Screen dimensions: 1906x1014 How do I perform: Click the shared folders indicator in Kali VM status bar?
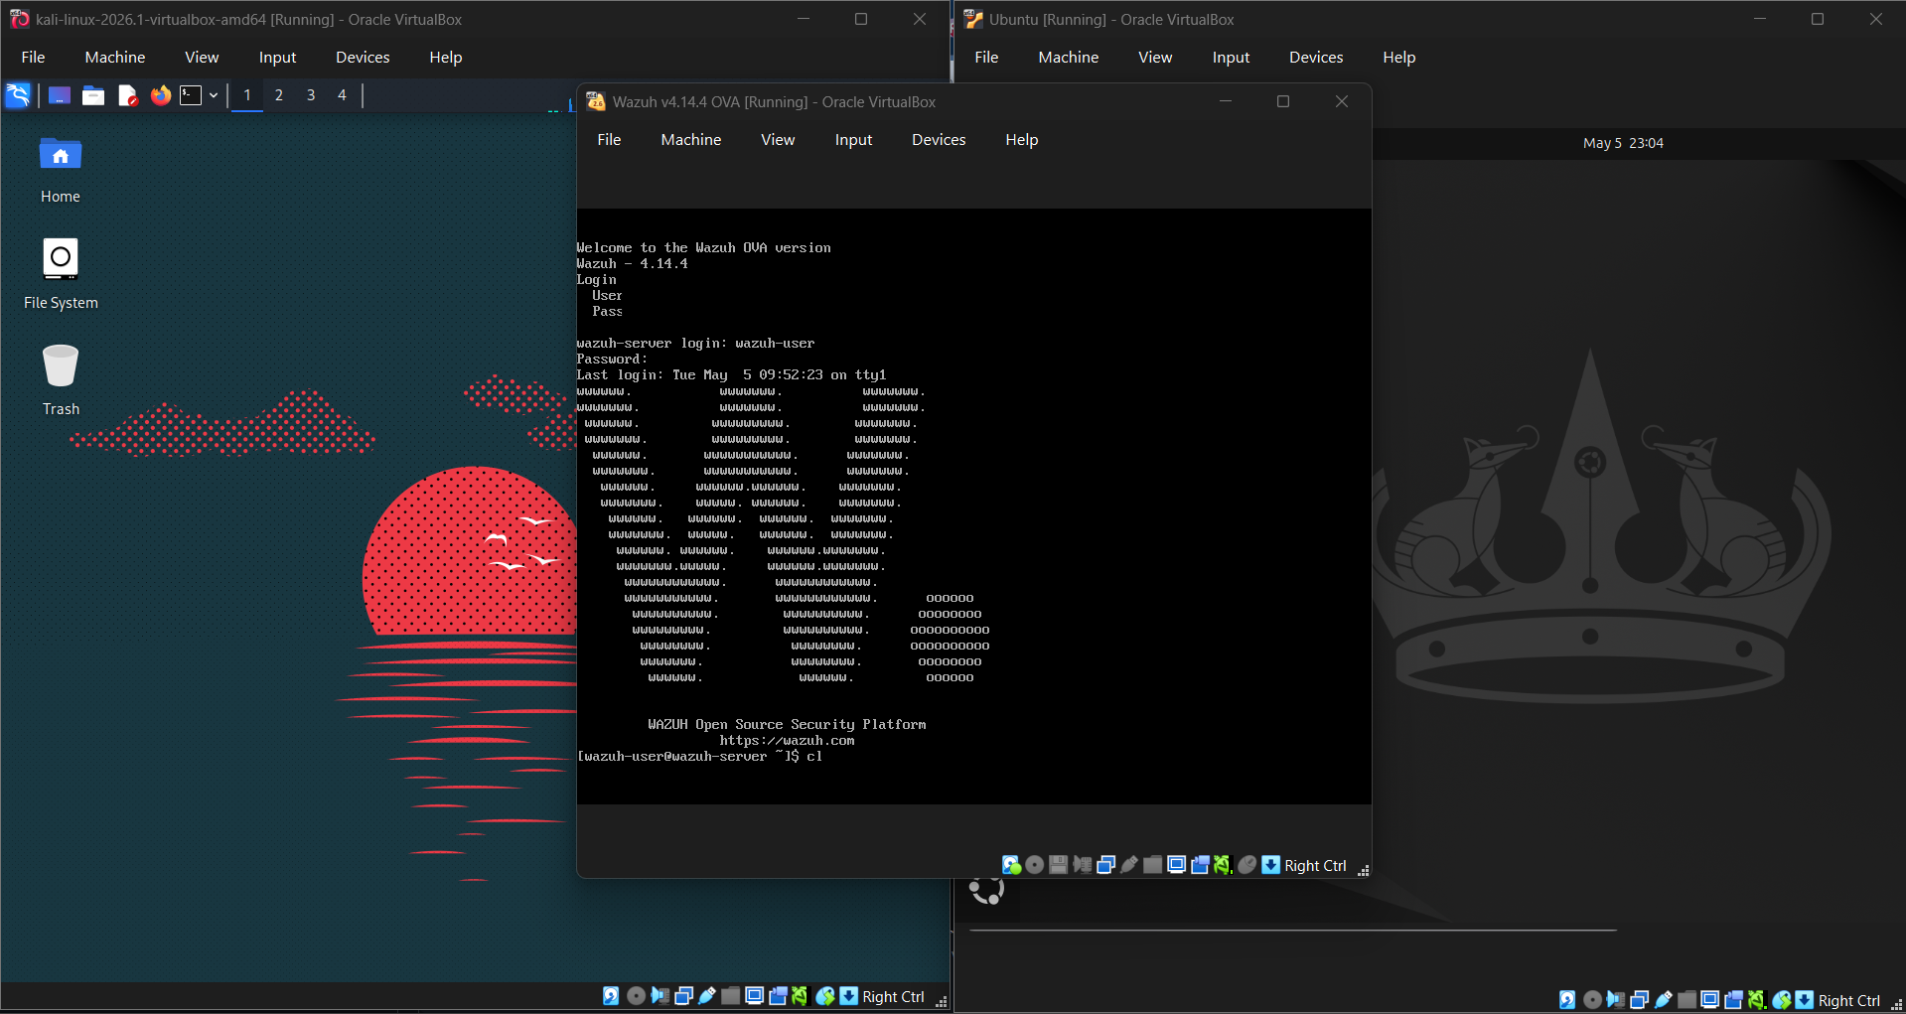click(x=731, y=996)
